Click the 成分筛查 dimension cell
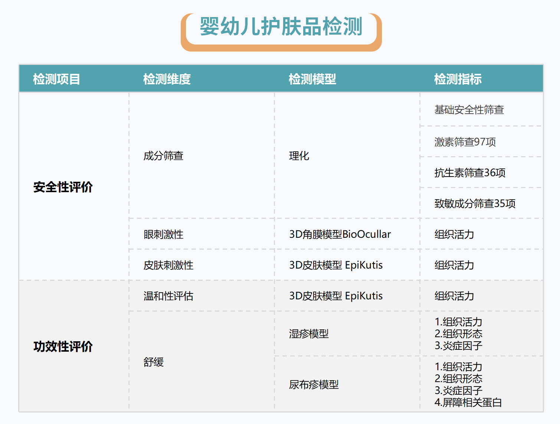This screenshot has width=560, height=424. [x=163, y=156]
